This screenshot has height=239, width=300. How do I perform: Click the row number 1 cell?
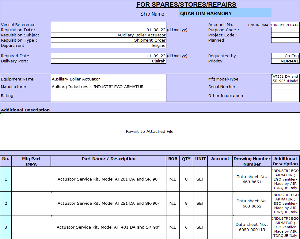(x=6, y=179)
